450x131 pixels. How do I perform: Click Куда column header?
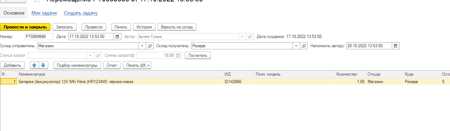(422, 74)
